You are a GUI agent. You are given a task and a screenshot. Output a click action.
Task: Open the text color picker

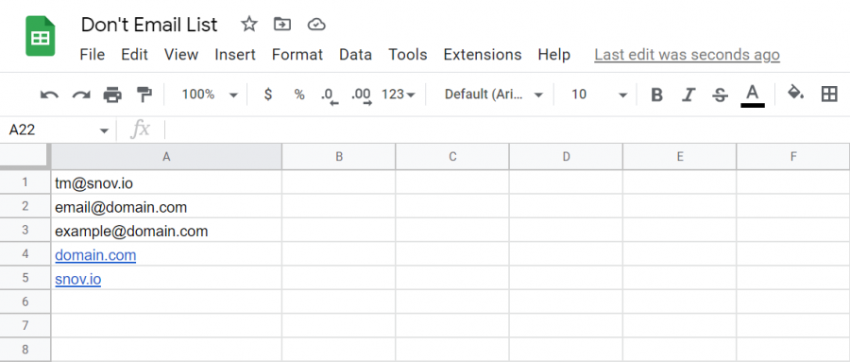[x=753, y=95]
